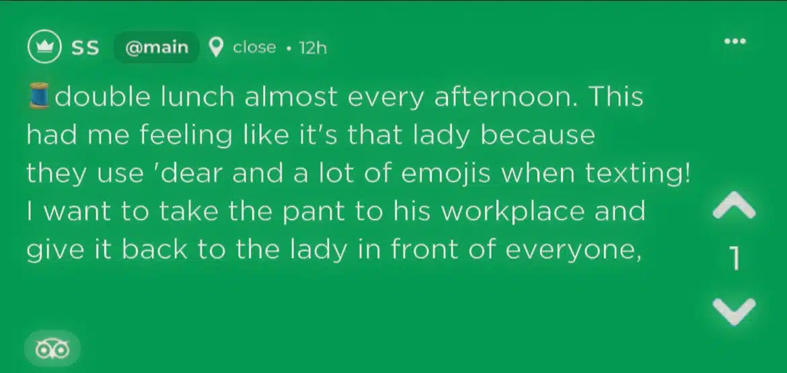This screenshot has width=787, height=373.
Task: Tap the owl icon at bottom left
Action: click(52, 349)
